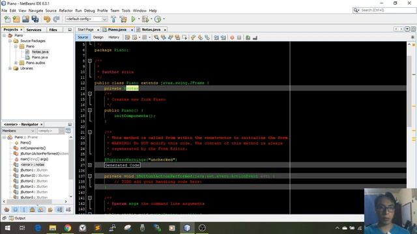Toggle Show Fields filter in Navigator
417x234 pixels.
tap(15, 209)
